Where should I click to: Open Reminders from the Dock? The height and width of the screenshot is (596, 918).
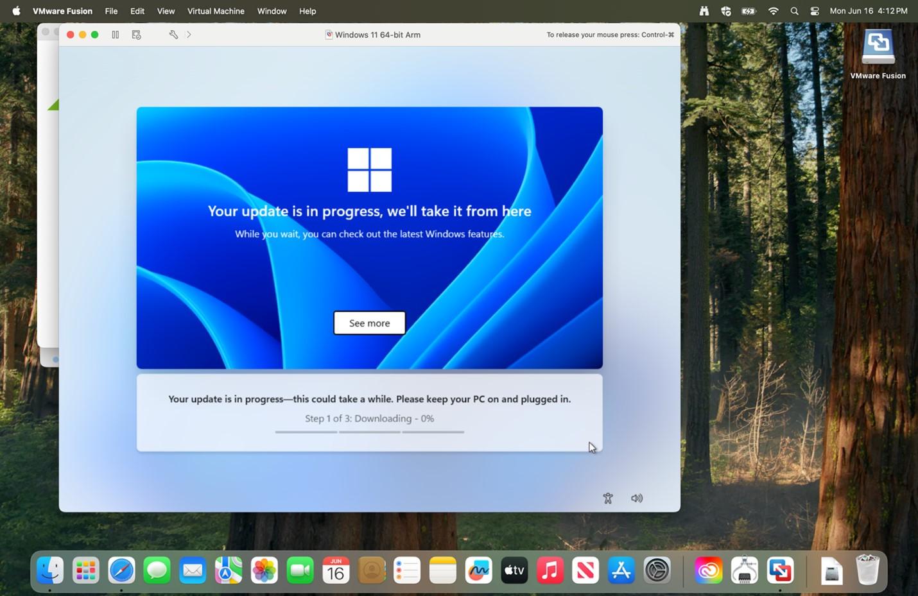(407, 570)
